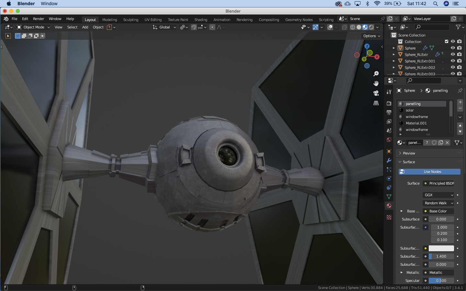The height and width of the screenshot is (291, 466).
Task: Switch to the Geometry Nodes workspace tab
Action: click(299, 20)
